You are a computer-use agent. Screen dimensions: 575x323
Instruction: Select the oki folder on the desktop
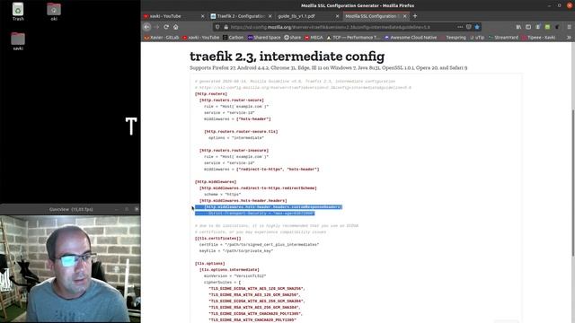coord(54,12)
